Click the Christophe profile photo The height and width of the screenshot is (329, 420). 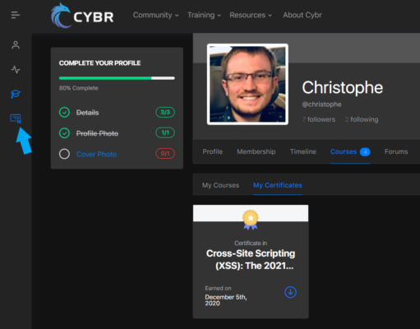pyautogui.click(x=247, y=84)
